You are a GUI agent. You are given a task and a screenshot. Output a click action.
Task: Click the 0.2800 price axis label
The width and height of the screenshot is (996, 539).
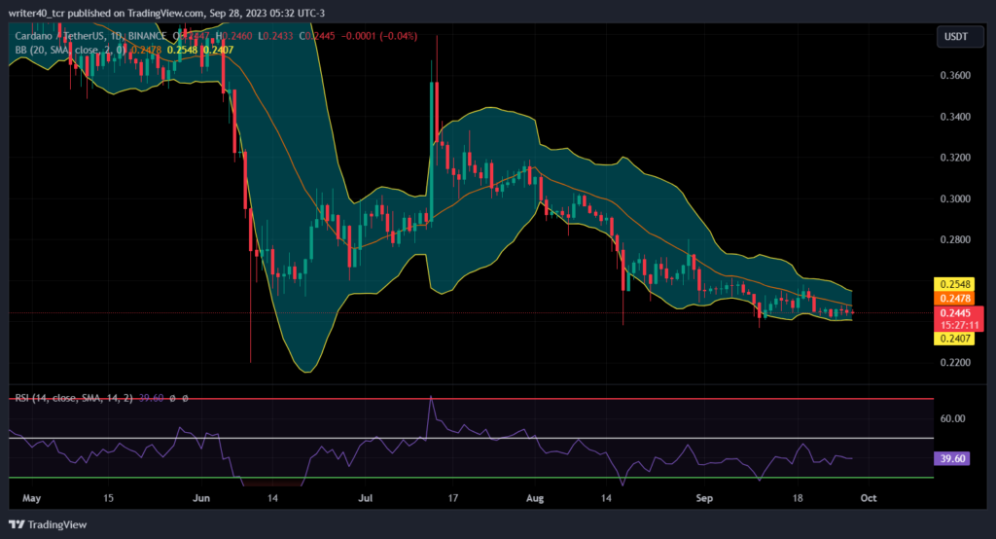point(955,239)
